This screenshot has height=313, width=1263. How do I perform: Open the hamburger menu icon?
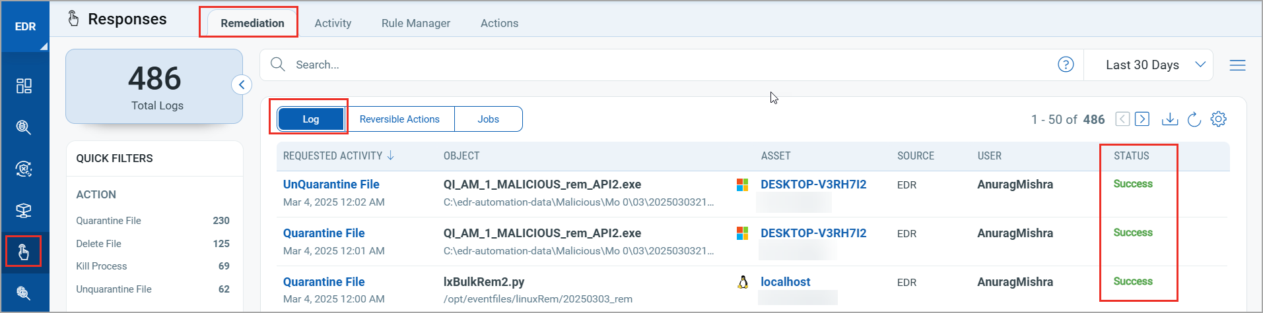(x=1237, y=65)
